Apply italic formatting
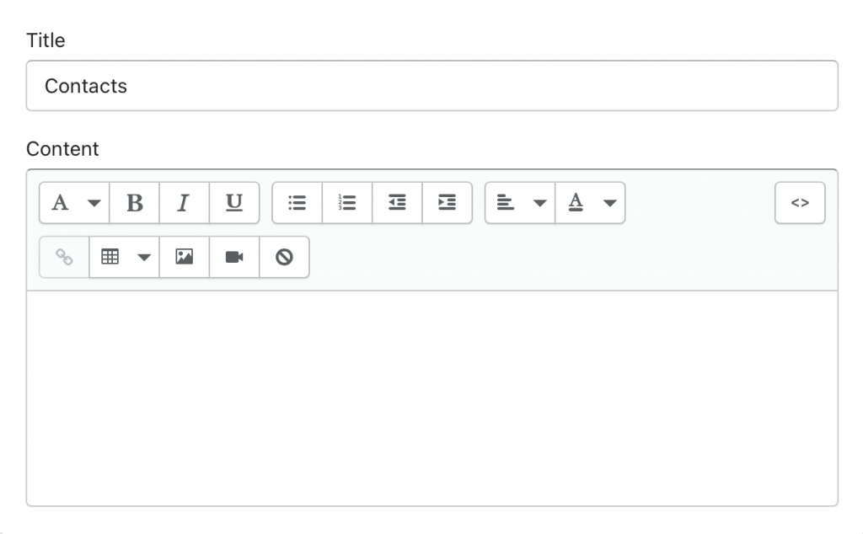863x534 pixels. [184, 202]
